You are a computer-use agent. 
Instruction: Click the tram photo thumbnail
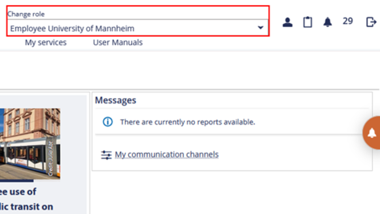pyautogui.click(x=30, y=144)
